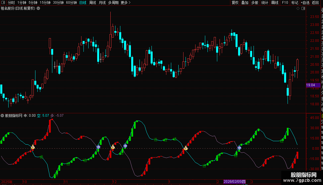Toggle the side panel icon near price axis
Image resolution: width=323 pixels, height=185 pixels.
[x=303, y=9]
